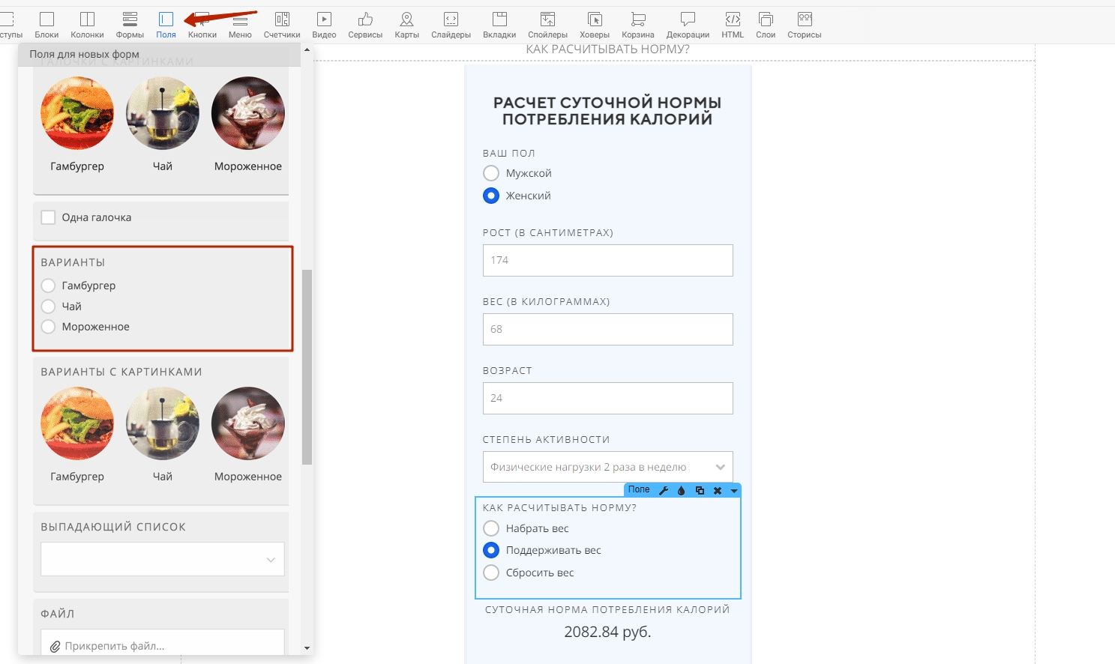Click the Выпадающий список heading
Screen dimensions: 1115x664
pyautogui.click(x=113, y=527)
